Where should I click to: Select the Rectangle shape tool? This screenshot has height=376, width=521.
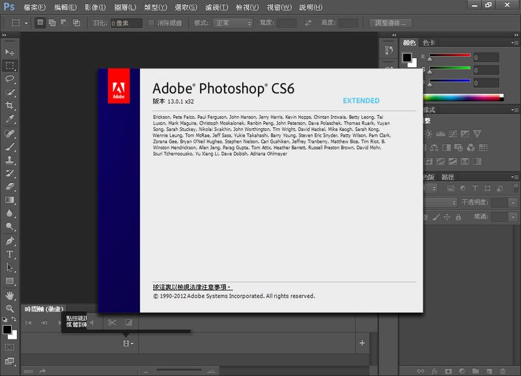10,281
